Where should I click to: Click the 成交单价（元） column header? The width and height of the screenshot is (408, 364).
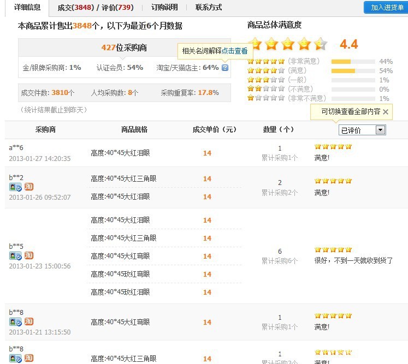(214, 130)
